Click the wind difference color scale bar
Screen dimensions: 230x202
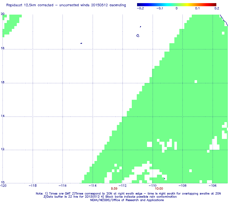(177, 5)
